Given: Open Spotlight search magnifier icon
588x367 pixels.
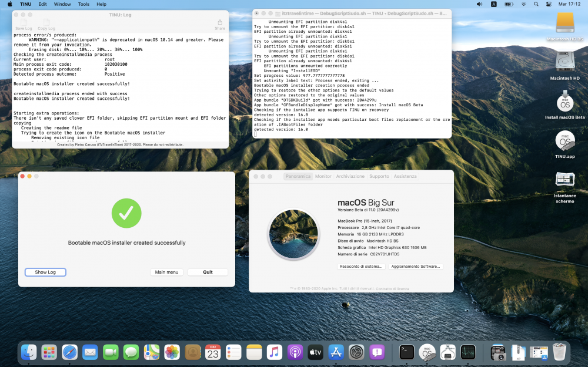Looking at the screenshot, I should (x=536, y=4).
